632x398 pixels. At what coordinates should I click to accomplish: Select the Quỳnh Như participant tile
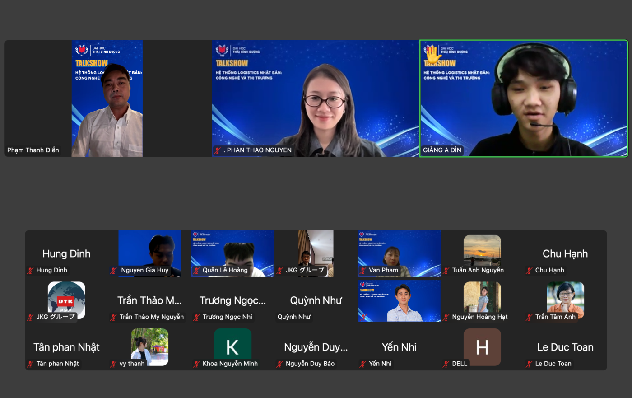[316, 300]
